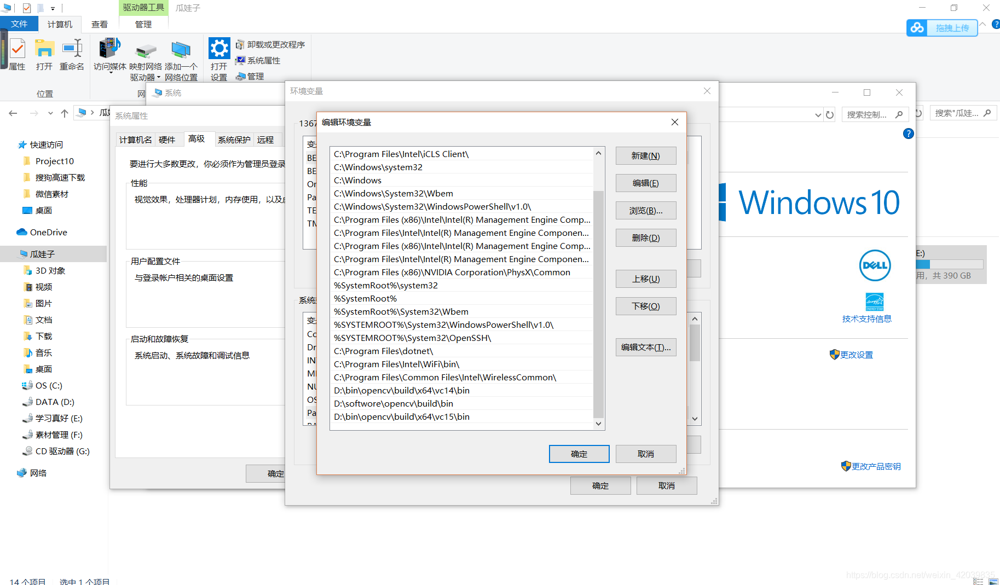Open CD drive (G:) in sidebar
This screenshot has width=1000, height=585.
pyautogui.click(x=56, y=451)
